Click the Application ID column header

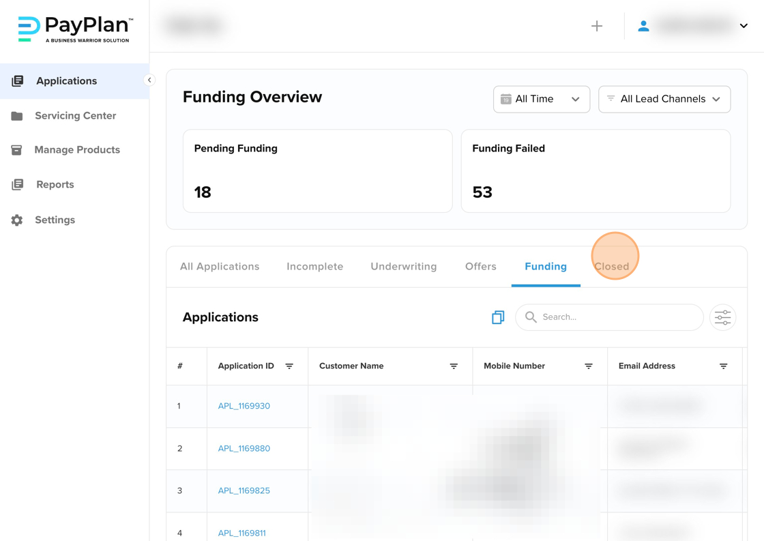point(246,366)
